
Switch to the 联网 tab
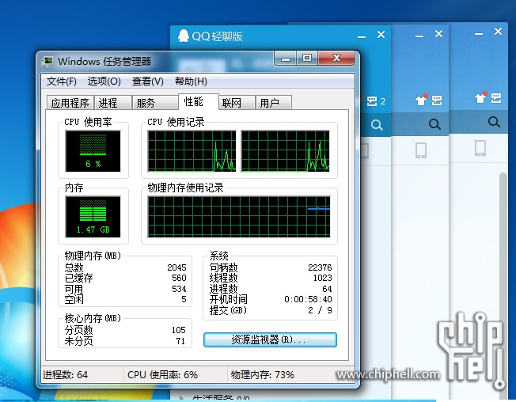pyautogui.click(x=237, y=103)
